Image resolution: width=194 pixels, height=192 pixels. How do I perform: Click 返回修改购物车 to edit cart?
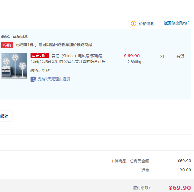coord(177,23)
